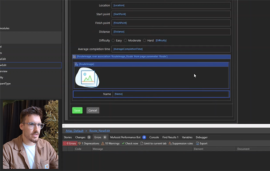Switch to the Stories tab
The height and width of the screenshot is (171, 270).
(x=67, y=137)
